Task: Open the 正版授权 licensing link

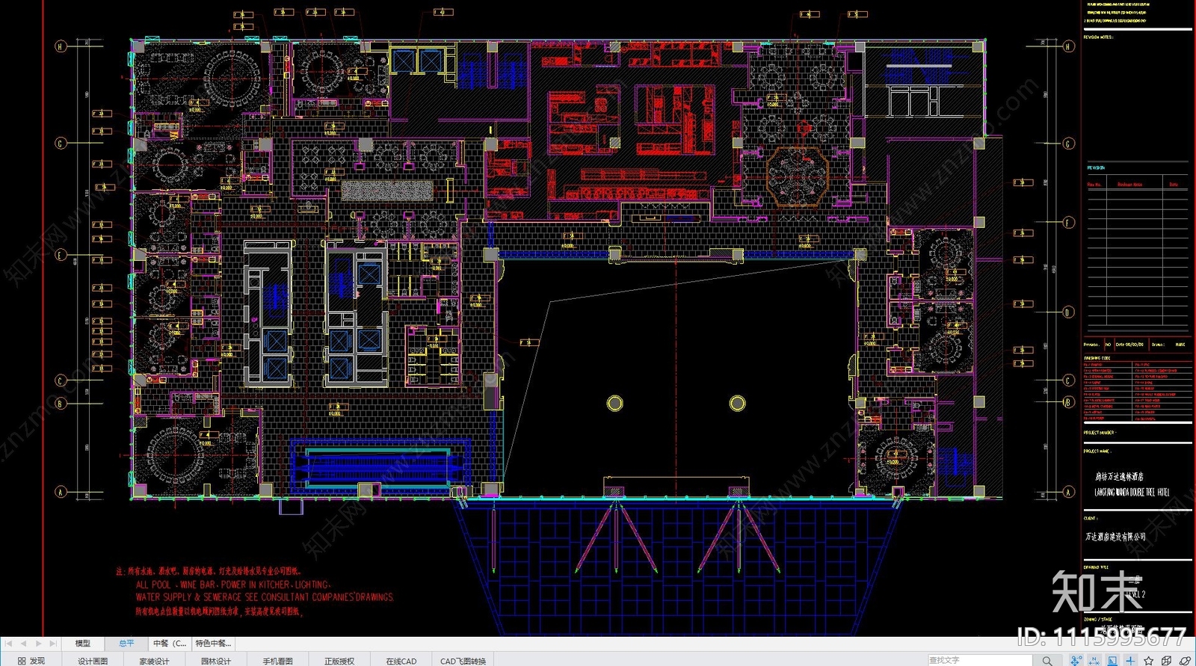Action: click(339, 661)
